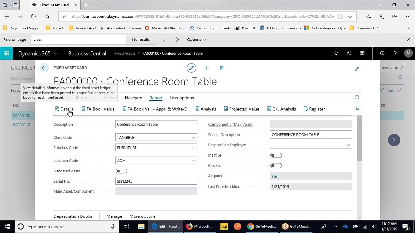Image resolution: width=415 pixels, height=233 pixels.
Task: Open the chat message icon in header
Action: (362, 53)
